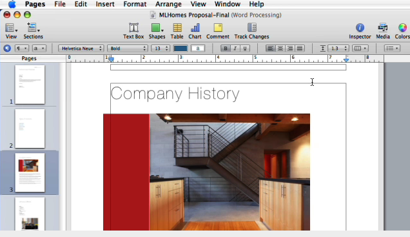Toggle italic formatting button
This screenshot has height=237, width=410.
[x=235, y=48]
